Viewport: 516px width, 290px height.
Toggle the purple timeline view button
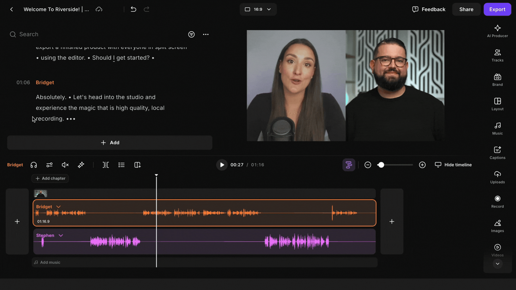point(349,165)
